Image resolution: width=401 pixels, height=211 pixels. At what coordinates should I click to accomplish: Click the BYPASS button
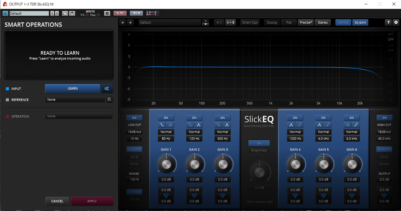pyautogui.click(x=343, y=22)
